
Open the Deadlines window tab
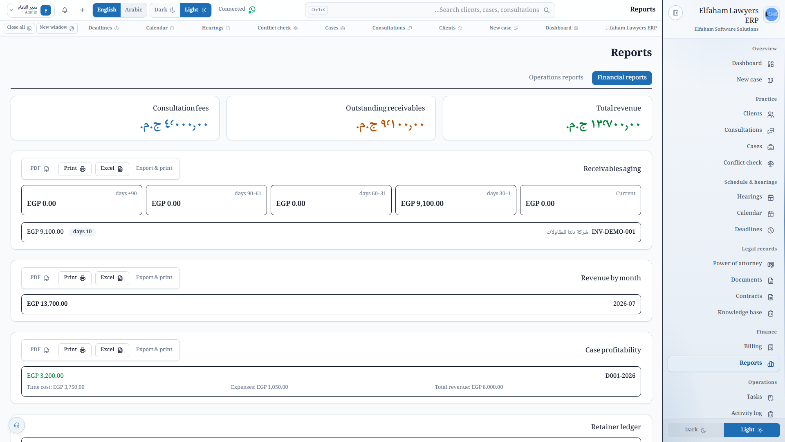coord(103,28)
